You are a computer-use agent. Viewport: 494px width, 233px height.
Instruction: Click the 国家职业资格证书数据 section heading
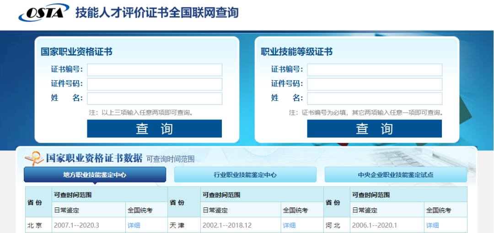pos(94,158)
